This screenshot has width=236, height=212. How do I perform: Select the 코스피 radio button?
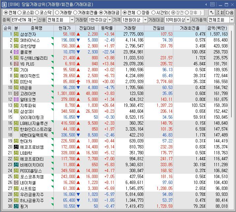19,13
